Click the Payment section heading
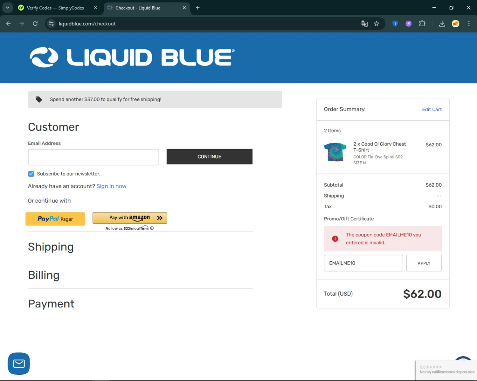The height and width of the screenshot is (381, 477). pyautogui.click(x=51, y=304)
